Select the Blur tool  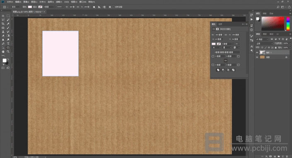tap(3, 39)
